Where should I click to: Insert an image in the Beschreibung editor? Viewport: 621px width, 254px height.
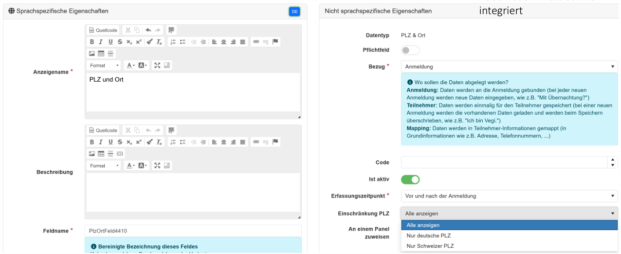click(x=91, y=154)
